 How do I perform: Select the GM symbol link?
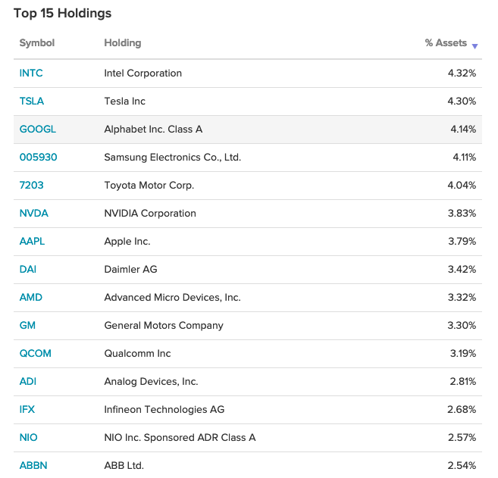point(27,326)
